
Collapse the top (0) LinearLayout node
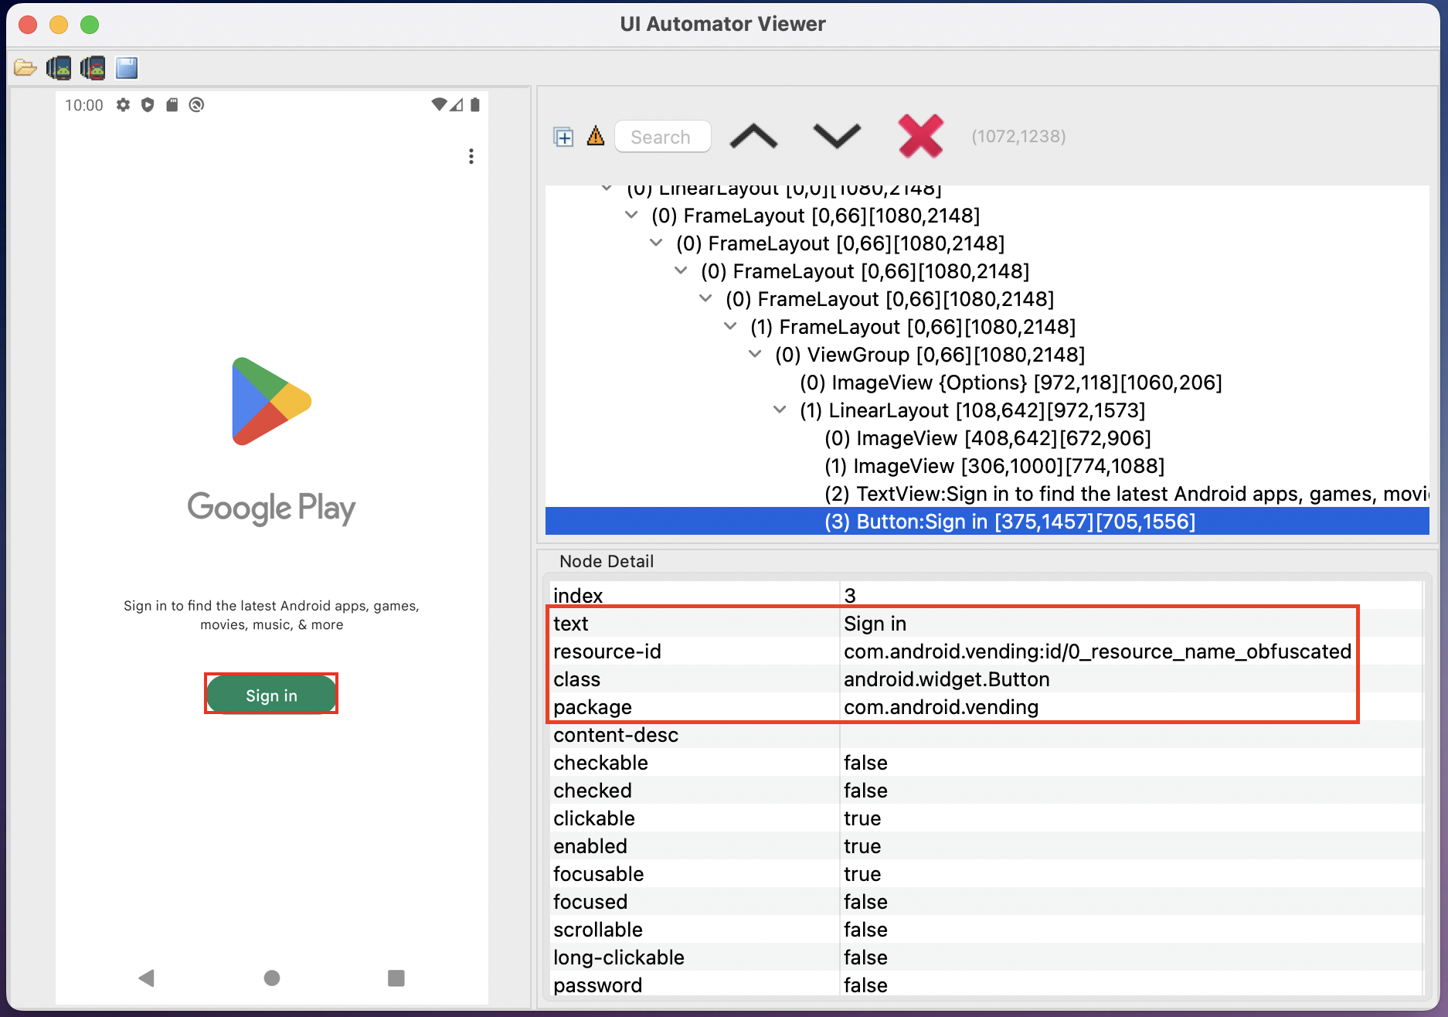pos(607,188)
